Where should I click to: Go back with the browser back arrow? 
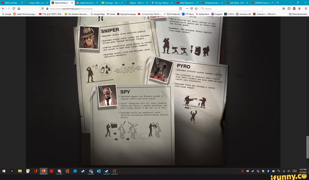pyautogui.click(x=3, y=9)
